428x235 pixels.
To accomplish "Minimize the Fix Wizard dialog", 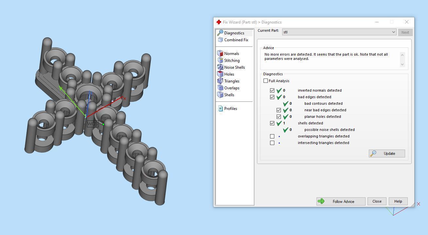I will pyautogui.click(x=377, y=22).
